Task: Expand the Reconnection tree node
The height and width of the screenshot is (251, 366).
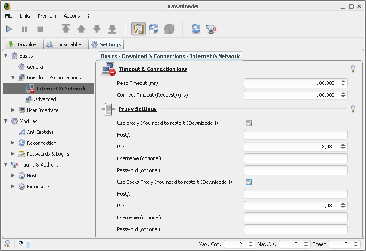Action: [x=13, y=143]
